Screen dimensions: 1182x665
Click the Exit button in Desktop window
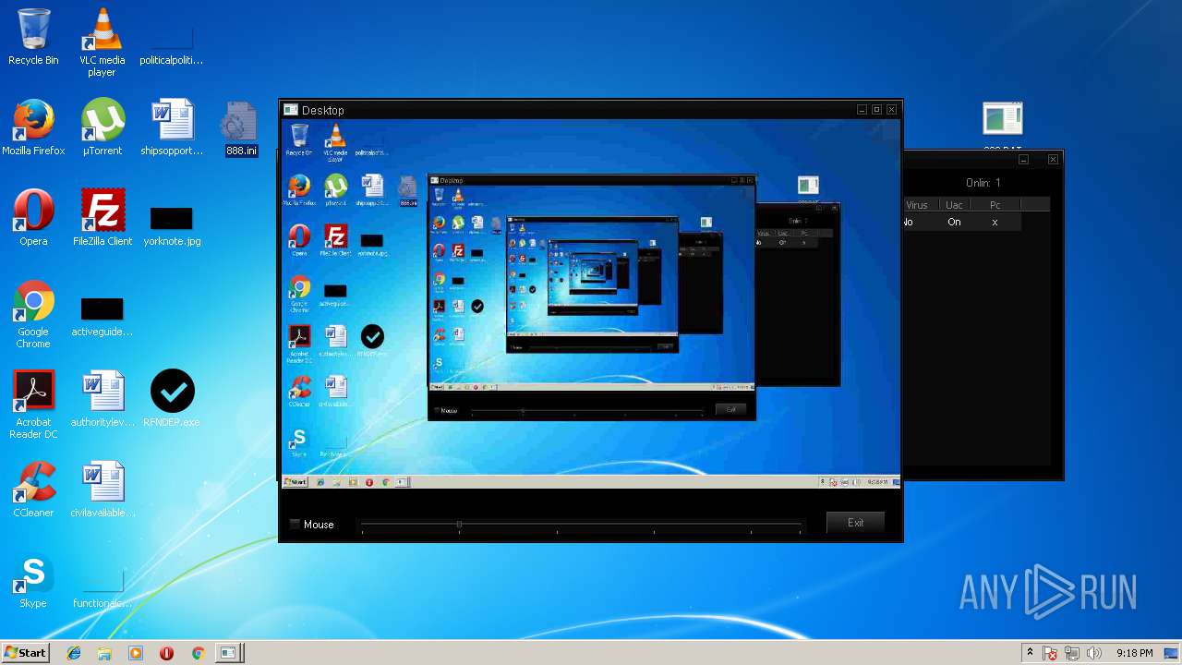coord(855,523)
